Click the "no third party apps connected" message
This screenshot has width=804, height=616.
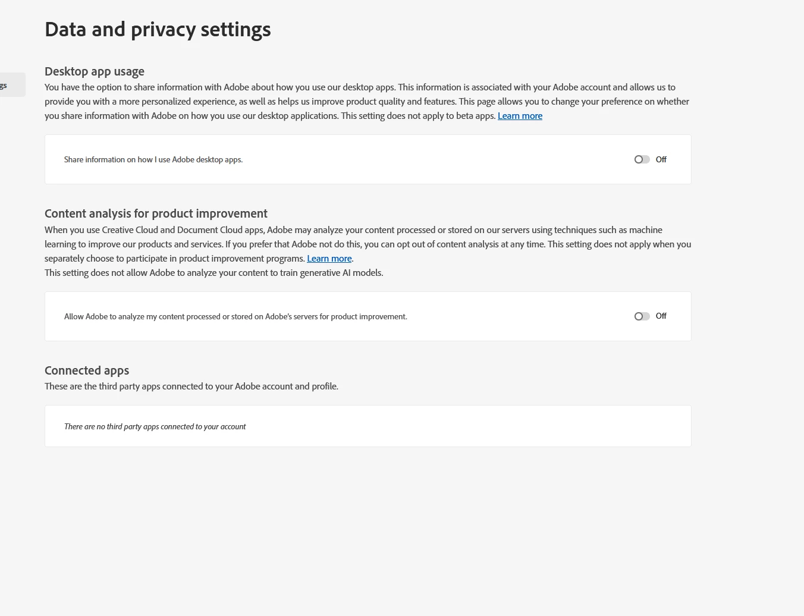(x=155, y=426)
